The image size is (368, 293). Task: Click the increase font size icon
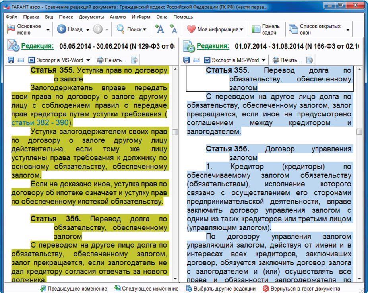pos(159,29)
